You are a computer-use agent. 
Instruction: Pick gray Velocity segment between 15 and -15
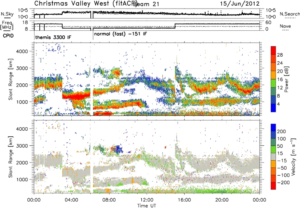(273, 157)
